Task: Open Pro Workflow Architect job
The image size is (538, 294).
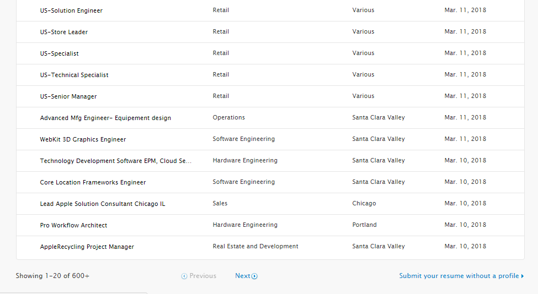Action: (73, 225)
